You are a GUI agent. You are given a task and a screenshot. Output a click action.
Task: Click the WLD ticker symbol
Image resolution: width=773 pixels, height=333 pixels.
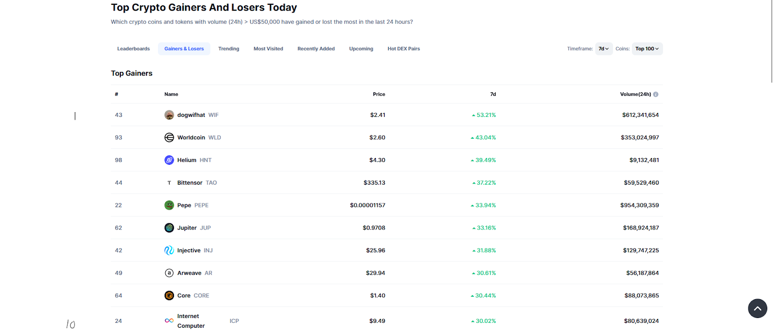pos(215,138)
